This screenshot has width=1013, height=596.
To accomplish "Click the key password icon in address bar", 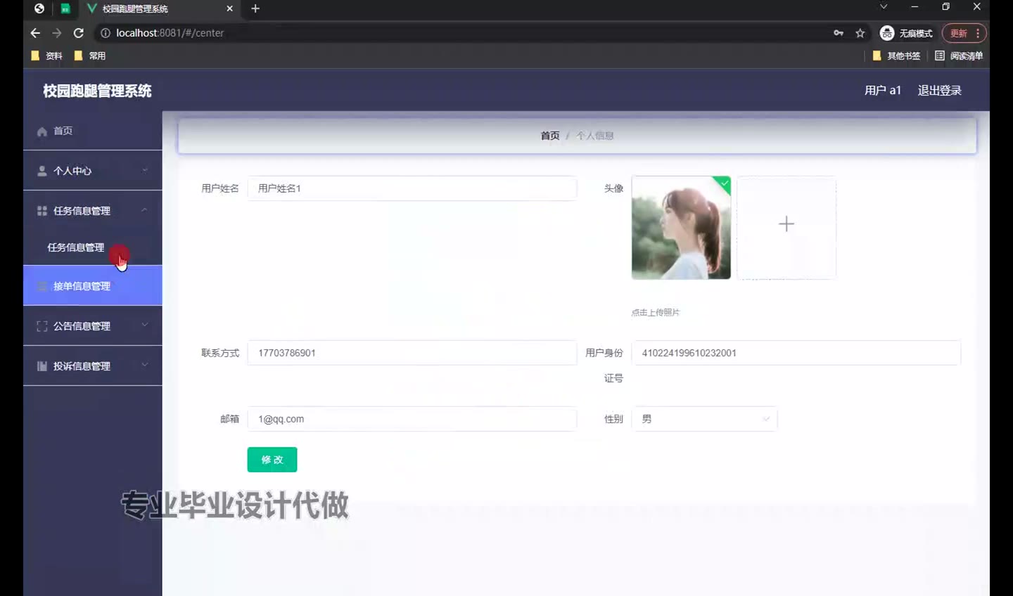I will coord(839,33).
